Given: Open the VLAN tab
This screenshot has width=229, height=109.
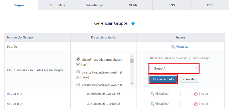Looking at the screenshot, I should coord(133,5).
